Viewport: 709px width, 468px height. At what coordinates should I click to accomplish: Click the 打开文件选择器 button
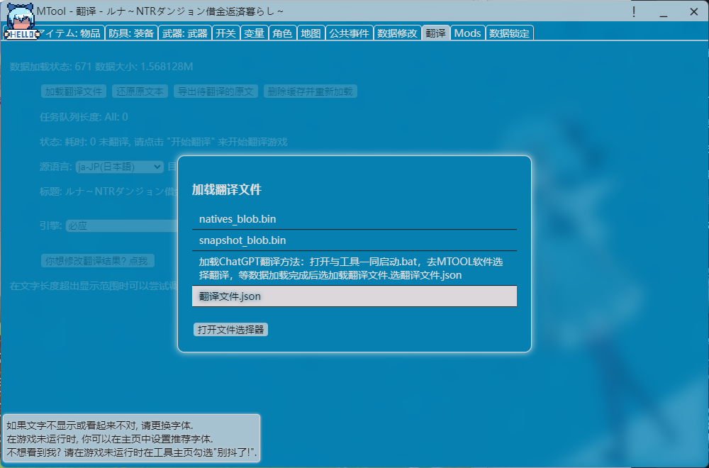[230, 329]
